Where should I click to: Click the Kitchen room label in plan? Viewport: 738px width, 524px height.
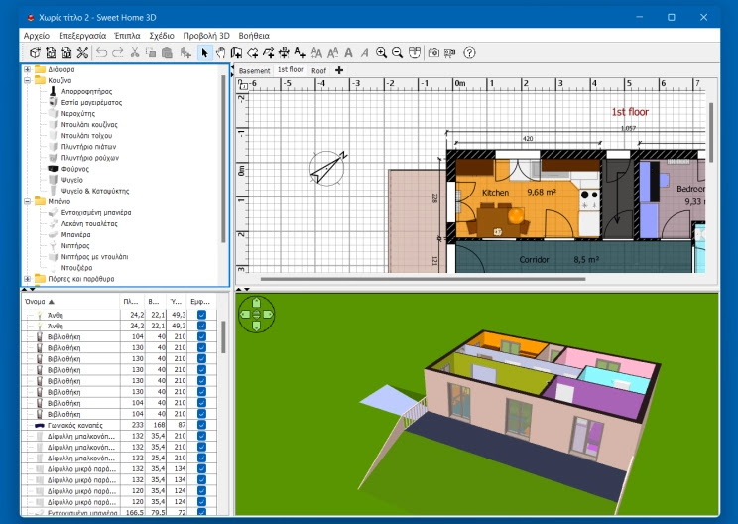pyautogui.click(x=495, y=193)
